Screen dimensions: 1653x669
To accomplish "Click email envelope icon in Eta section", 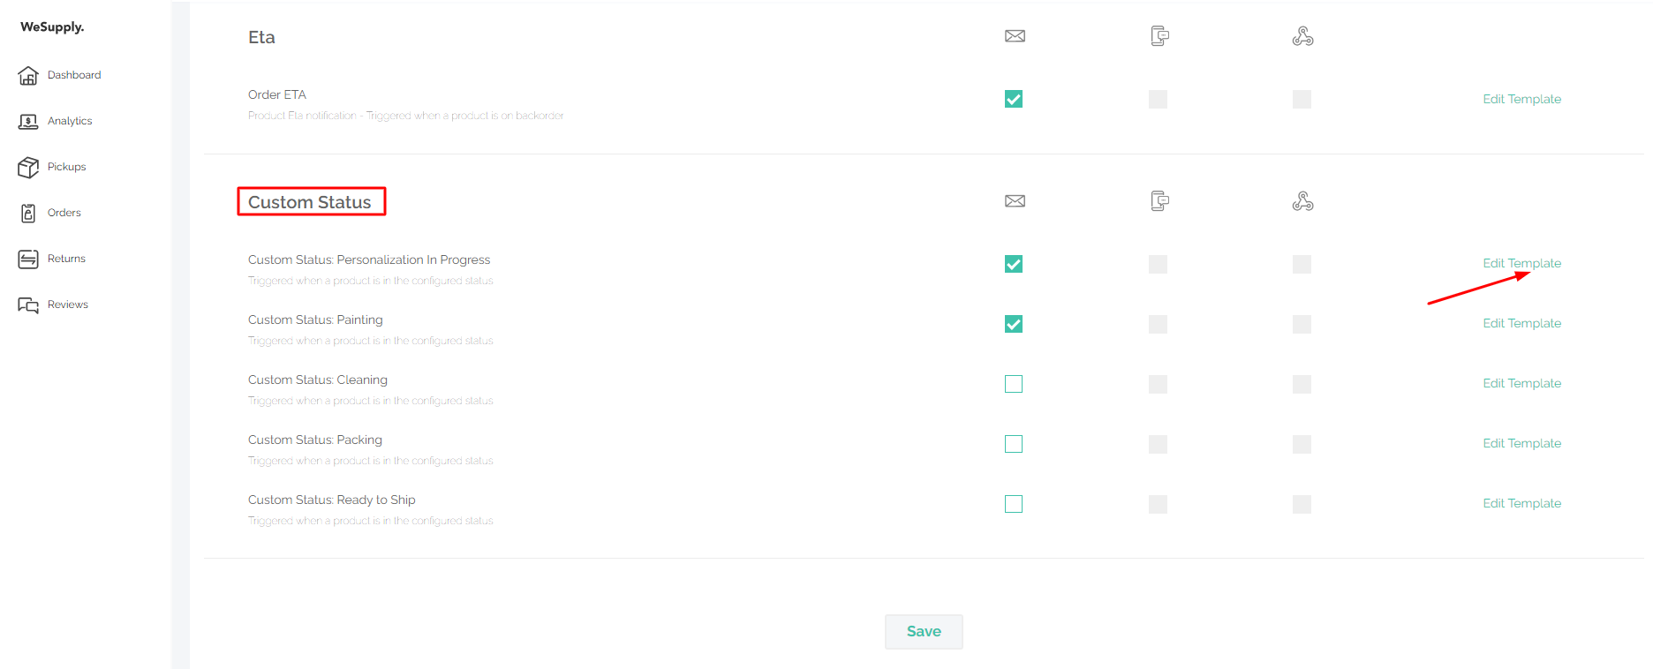I will click(x=1015, y=36).
